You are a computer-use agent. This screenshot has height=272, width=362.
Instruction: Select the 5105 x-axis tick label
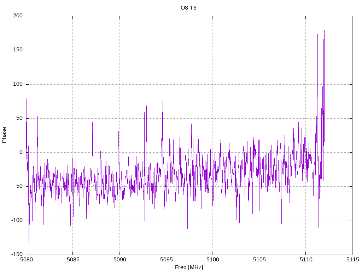(259, 260)
